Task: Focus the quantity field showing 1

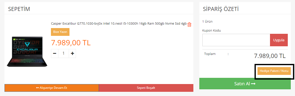Action: click(64, 53)
